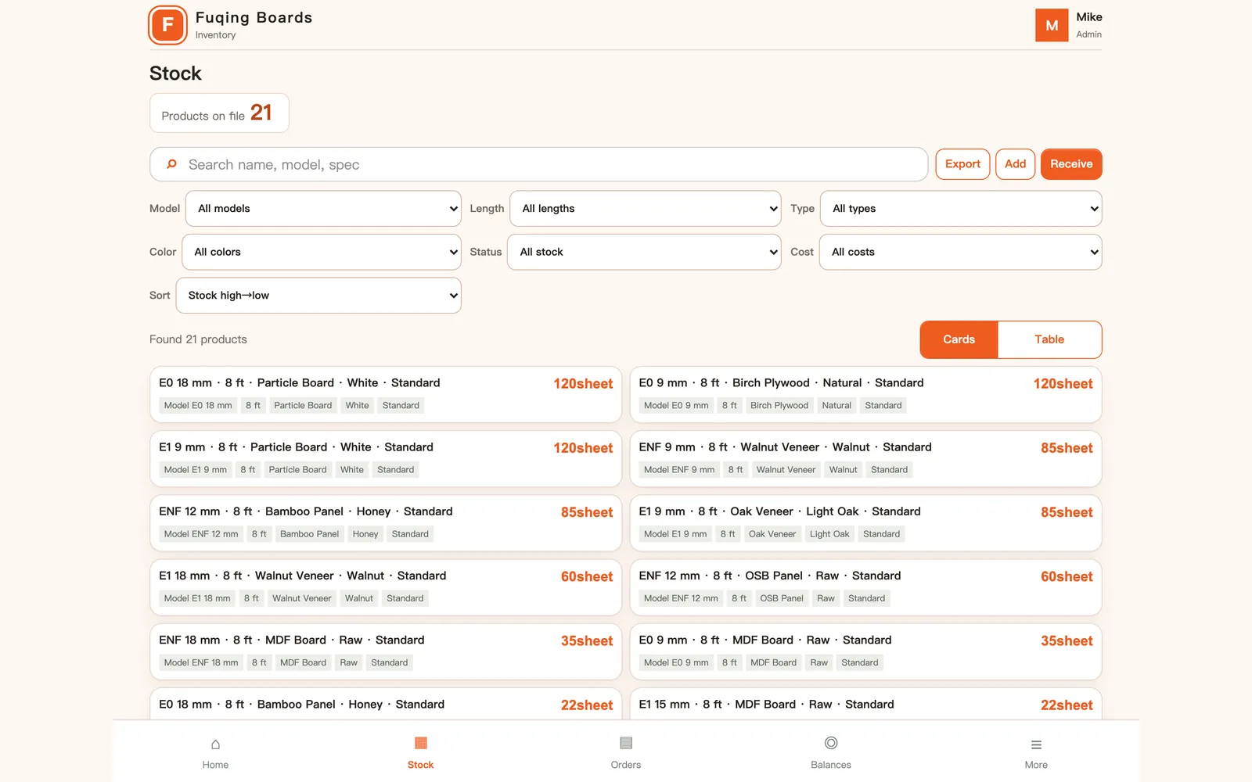The width and height of the screenshot is (1252, 782).
Task: Click the OSB Panel tag
Action: point(781,598)
